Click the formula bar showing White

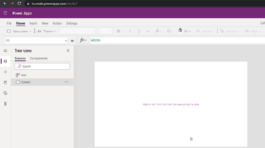click(177, 41)
